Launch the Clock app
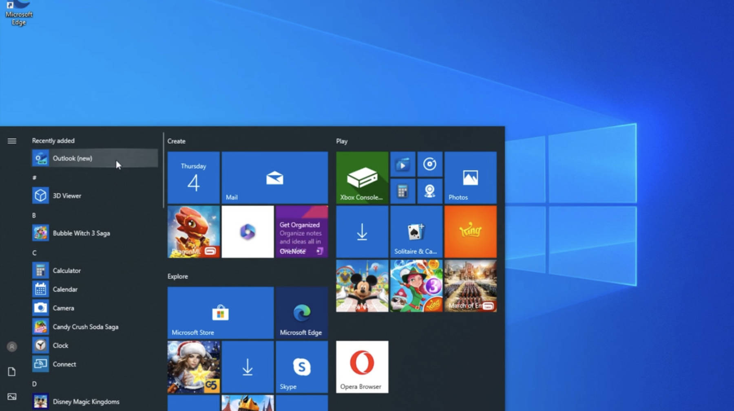The width and height of the screenshot is (734, 411). pyautogui.click(x=95, y=345)
